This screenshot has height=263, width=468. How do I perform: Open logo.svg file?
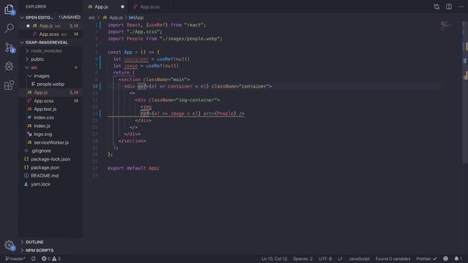[42, 134]
